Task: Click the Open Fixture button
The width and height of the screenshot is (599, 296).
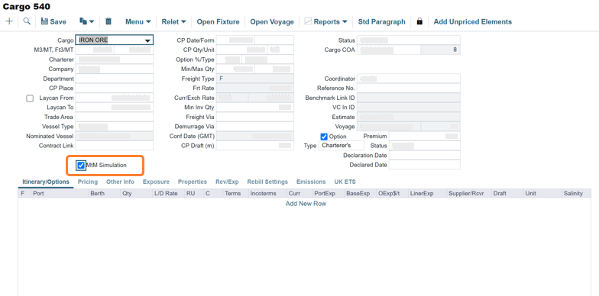Action: (x=219, y=21)
